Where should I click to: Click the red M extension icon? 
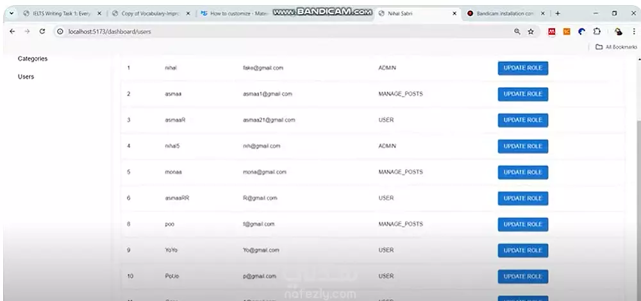(x=552, y=31)
